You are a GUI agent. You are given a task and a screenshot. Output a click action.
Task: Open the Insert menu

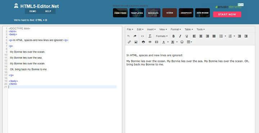point(151,29)
